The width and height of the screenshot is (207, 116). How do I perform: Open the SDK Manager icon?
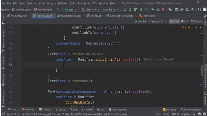(193, 9)
